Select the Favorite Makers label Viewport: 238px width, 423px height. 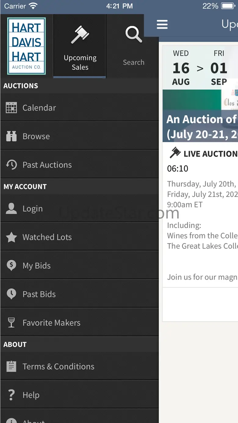click(x=51, y=323)
